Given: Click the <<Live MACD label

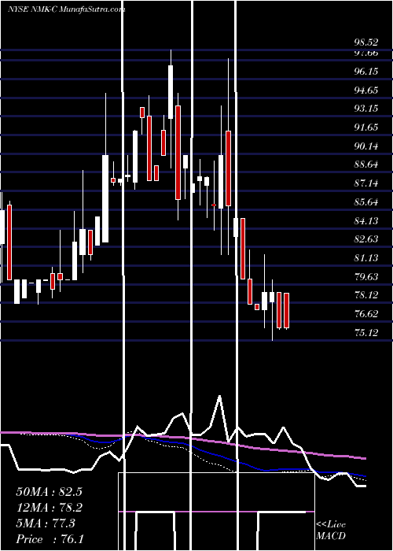Looking at the screenshot, I should coord(331,530).
